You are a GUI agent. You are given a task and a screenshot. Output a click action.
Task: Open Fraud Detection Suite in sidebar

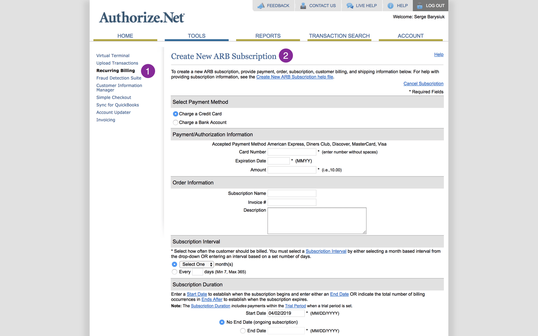click(119, 78)
